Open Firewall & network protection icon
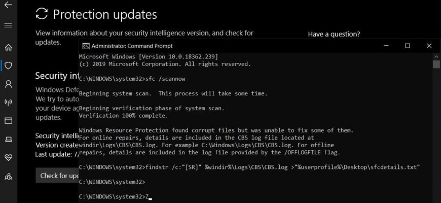The height and width of the screenshot is (203, 441). pyautogui.click(x=9, y=102)
